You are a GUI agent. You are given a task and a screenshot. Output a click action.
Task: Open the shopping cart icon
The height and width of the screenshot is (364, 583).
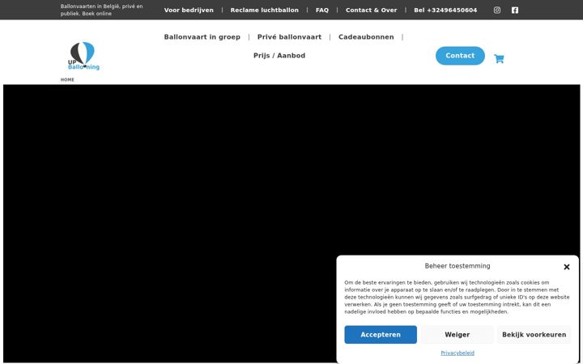pos(499,59)
